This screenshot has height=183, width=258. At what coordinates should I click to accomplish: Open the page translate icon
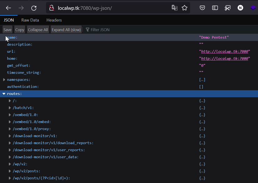(x=175, y=8)
